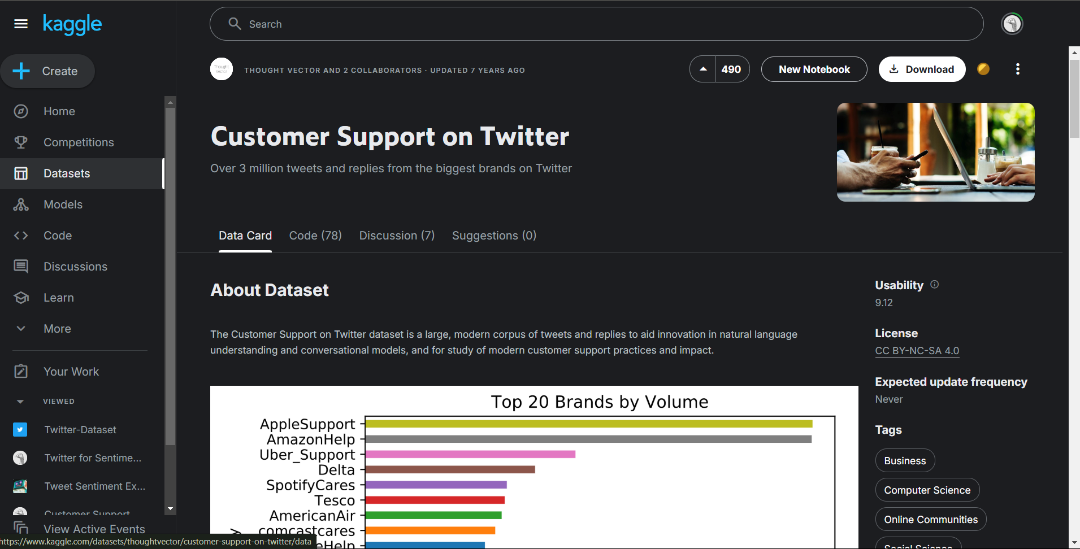
Task: Open the user profile avatar
Action: 1012,24
